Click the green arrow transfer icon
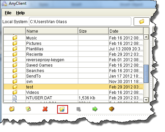This screenshot has width=165, height=132. pyautogui.click(x=95, y=109)
